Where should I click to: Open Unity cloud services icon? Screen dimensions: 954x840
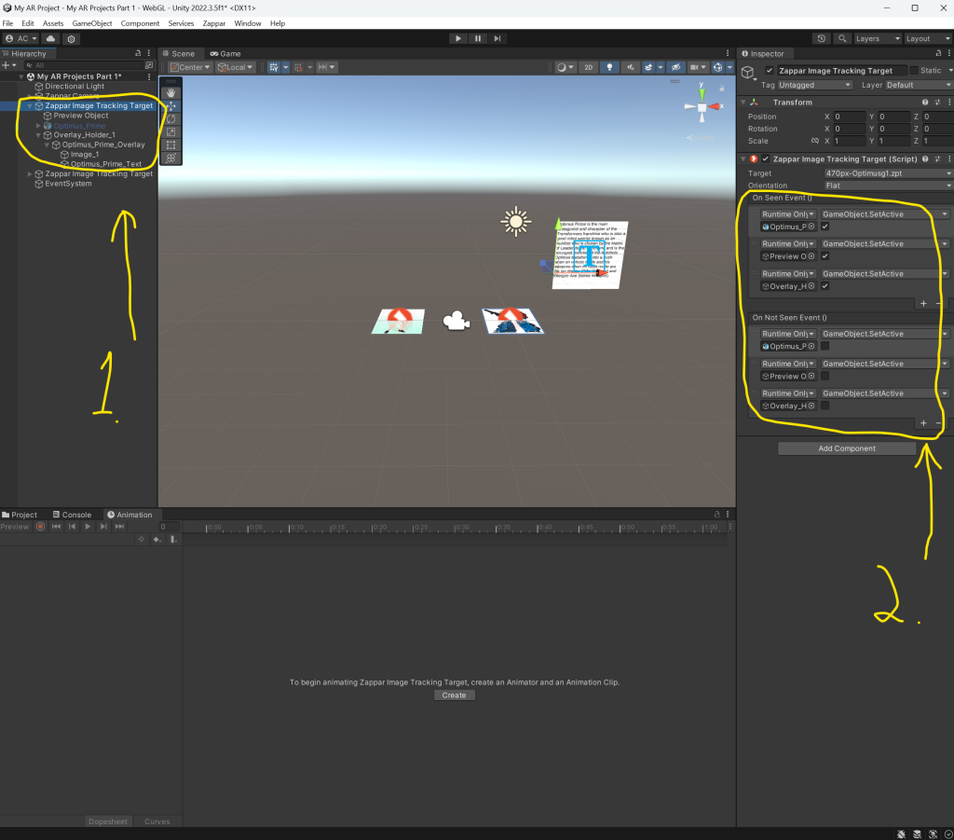pyautogui.click(x=50, y=39)
